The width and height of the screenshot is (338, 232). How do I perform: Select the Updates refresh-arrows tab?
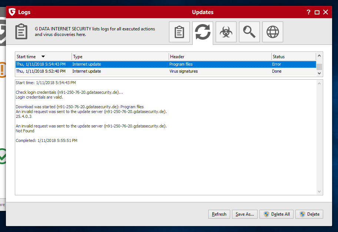pos(203,32)
